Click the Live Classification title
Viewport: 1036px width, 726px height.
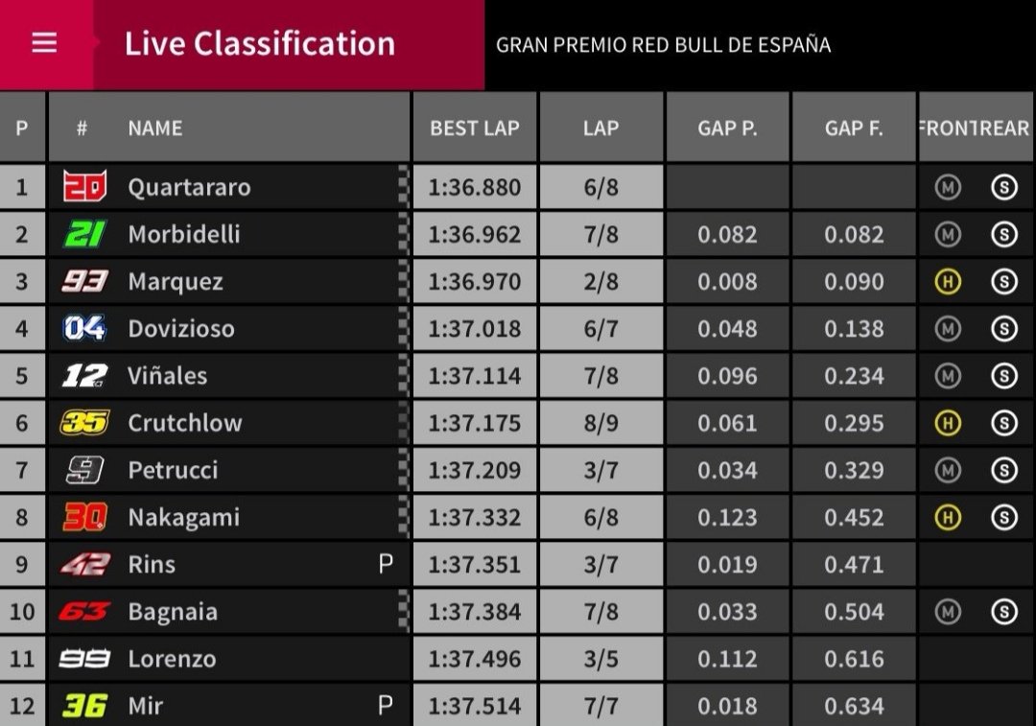[x=260, y=44]
